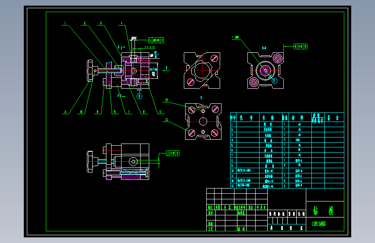375x243 pixels.
Task: Click the 工艺 label in title block
Action: pyautogui.click(x=210, y=229)
